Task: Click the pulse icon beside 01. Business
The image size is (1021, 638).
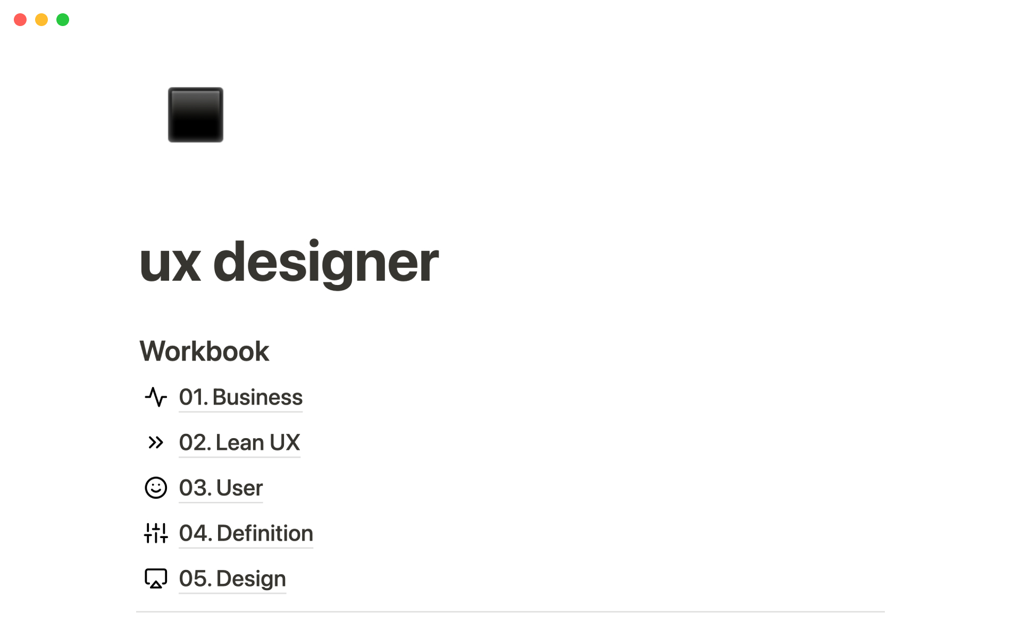Action: click(x=156, y=397)
